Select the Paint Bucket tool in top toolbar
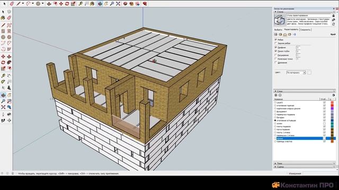Screen dimensions: 339x190 coord(92,4)
